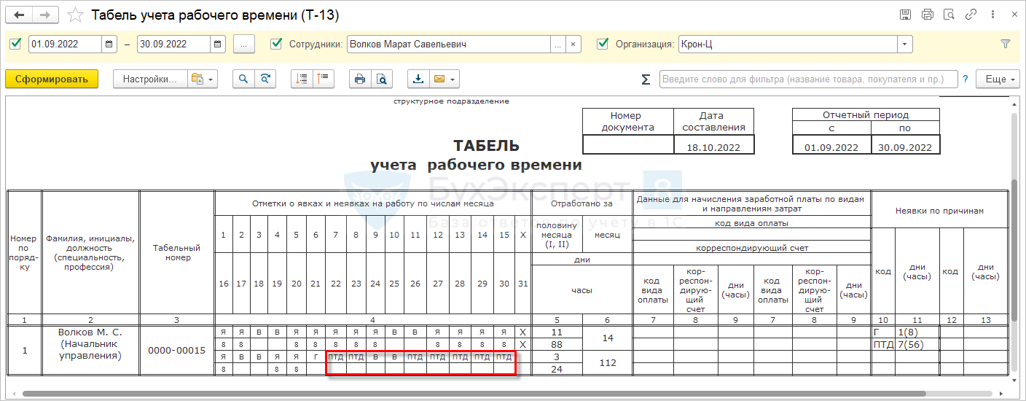
Task: Click the filter funnel icon
Action: [1006, 44]
